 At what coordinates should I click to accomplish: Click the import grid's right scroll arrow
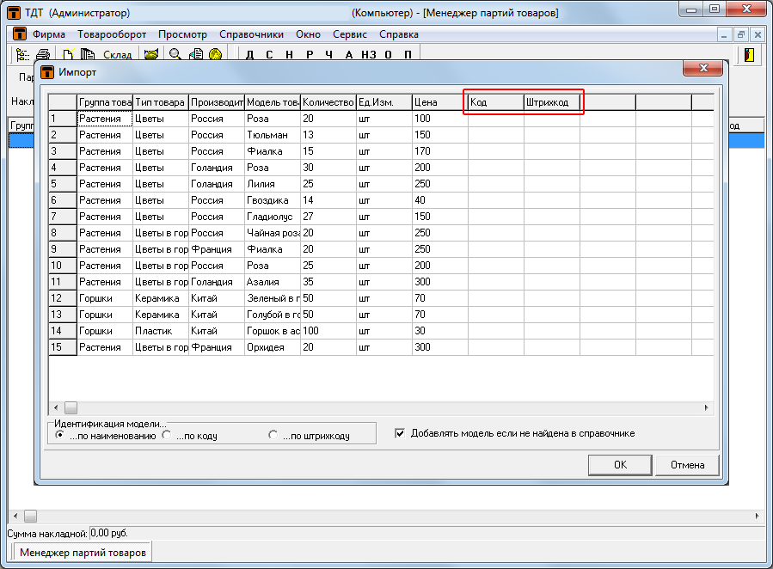pos(707,408)
